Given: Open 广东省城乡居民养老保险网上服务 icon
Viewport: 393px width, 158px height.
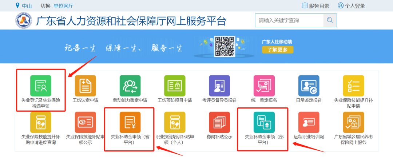Looking at the screenshot, I should coord(353,122).
